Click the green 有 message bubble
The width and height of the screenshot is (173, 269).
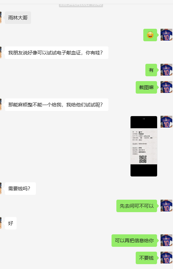point(151,70)
